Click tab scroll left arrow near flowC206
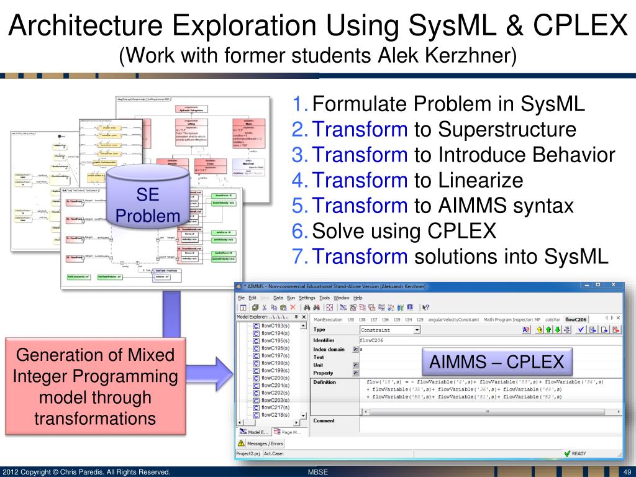 point(606,317)
